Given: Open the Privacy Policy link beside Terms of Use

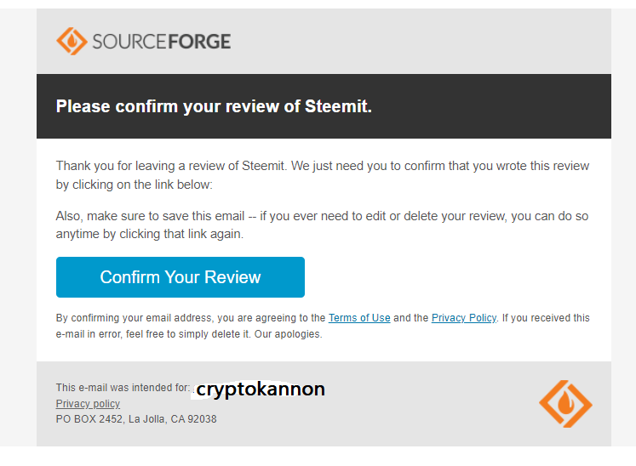Looking at the screenshot, I should coord(463,318).
